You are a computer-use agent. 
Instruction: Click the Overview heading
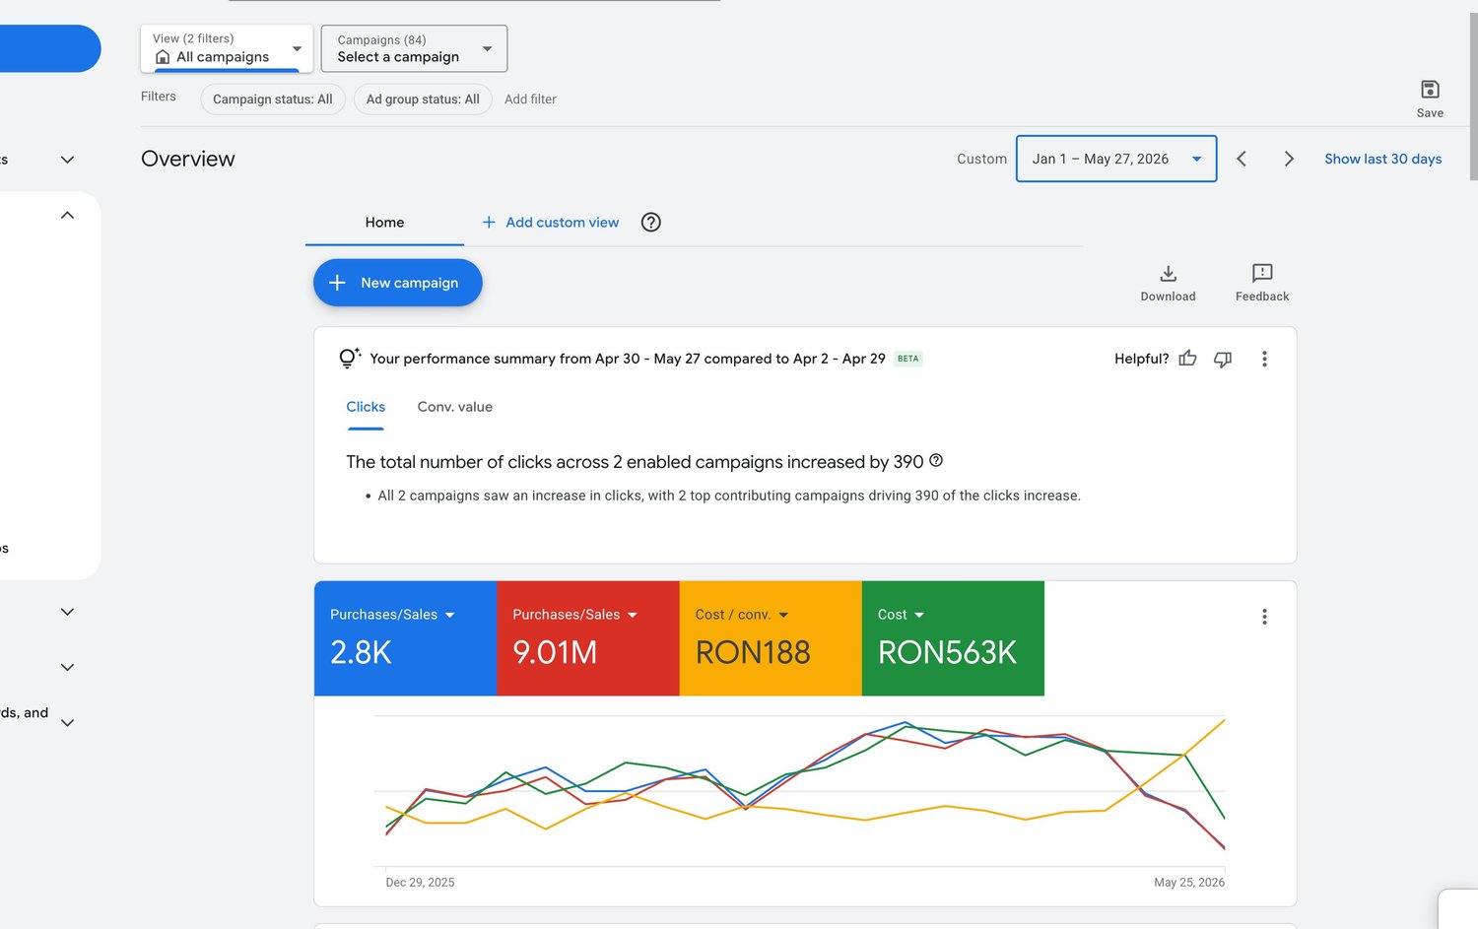coord(188,159)
